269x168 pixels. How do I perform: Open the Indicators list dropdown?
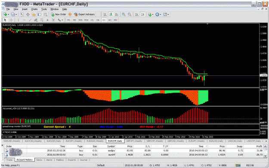tap(151, 15)
